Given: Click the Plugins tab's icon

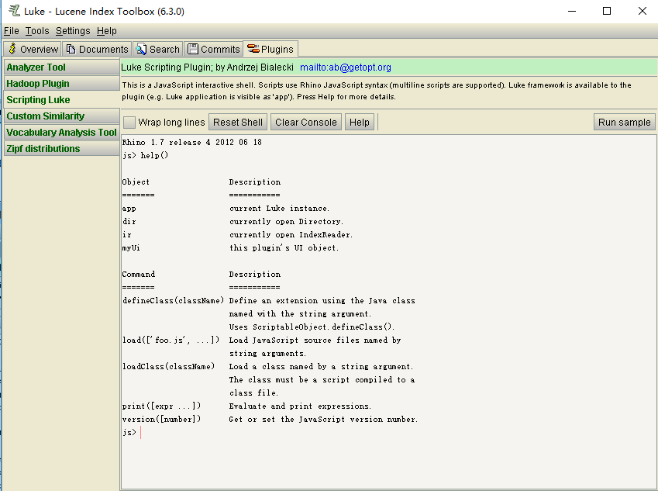Looking at the screenshot, I should 253,49.
